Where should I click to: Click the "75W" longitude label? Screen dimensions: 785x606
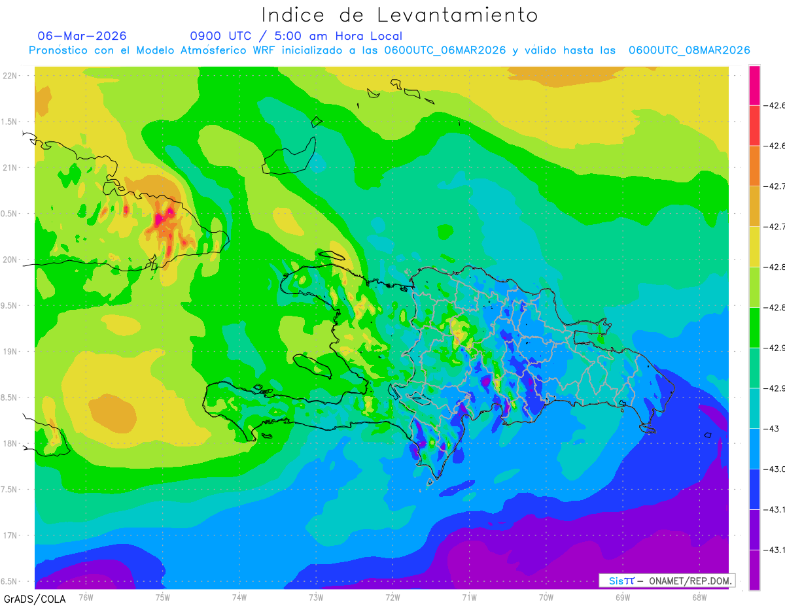(163, 598)
